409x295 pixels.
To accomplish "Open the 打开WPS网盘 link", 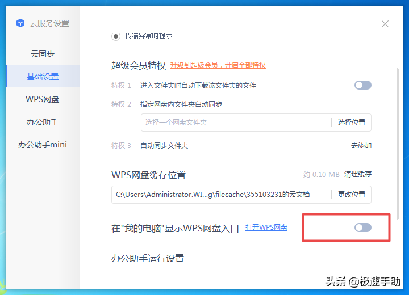I will click(266, 227).
